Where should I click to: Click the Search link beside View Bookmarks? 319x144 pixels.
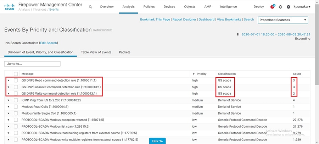point(249,20)
